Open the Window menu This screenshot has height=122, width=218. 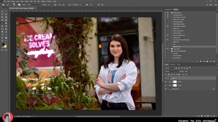[x=49, y=1]
